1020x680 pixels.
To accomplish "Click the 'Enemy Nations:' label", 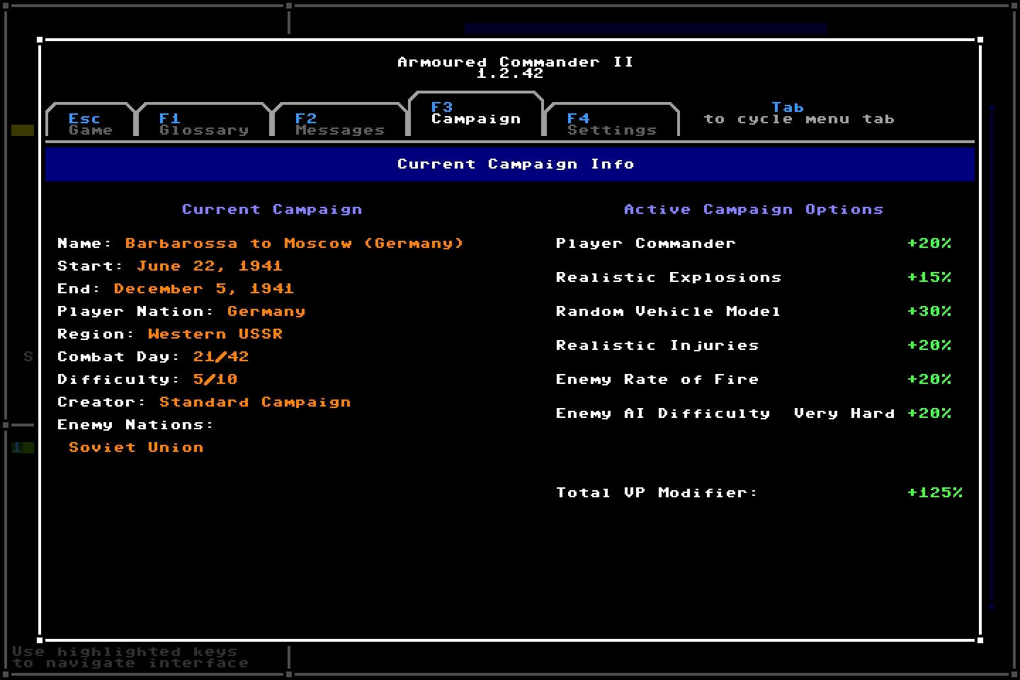I will pyautogui.click(x=136, y=425).
